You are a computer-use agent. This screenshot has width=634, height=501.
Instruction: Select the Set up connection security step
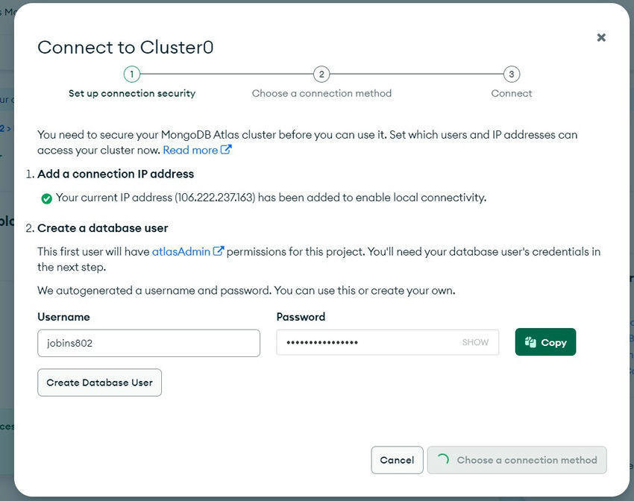(x=132, y=93)
